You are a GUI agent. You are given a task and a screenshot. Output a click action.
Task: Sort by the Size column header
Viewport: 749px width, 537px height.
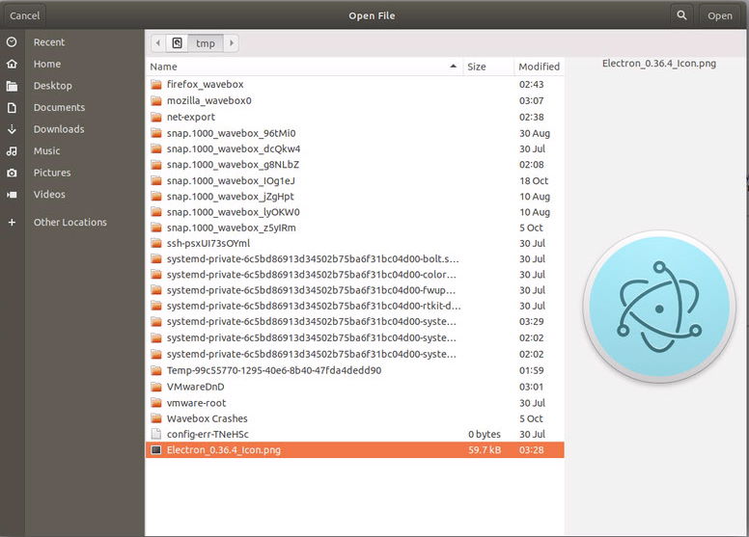pyautogui.click(x=487, y=67)
